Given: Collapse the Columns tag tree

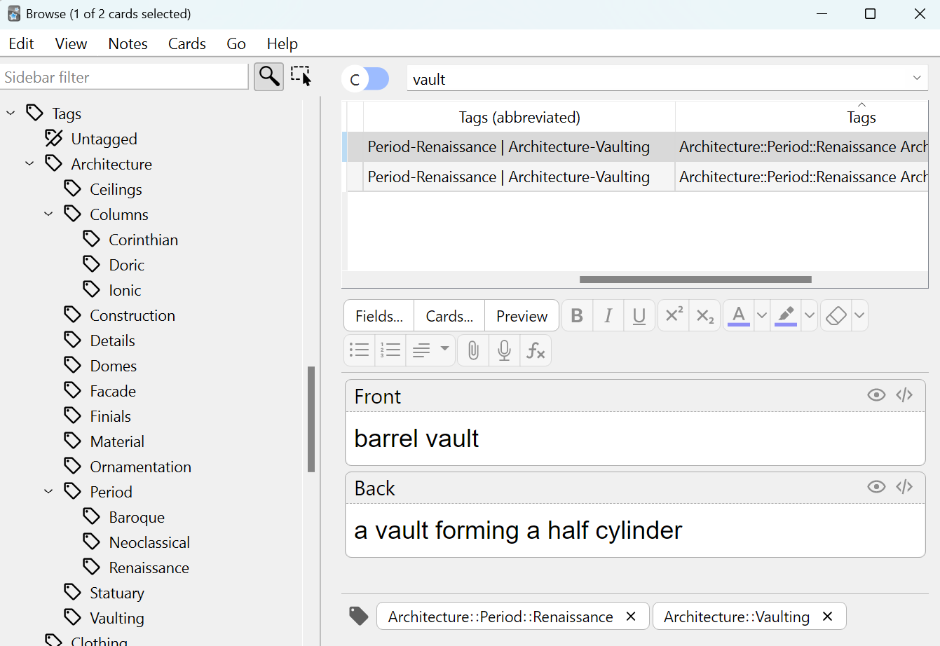Looking at the screenshot, I should pos(48,214).
